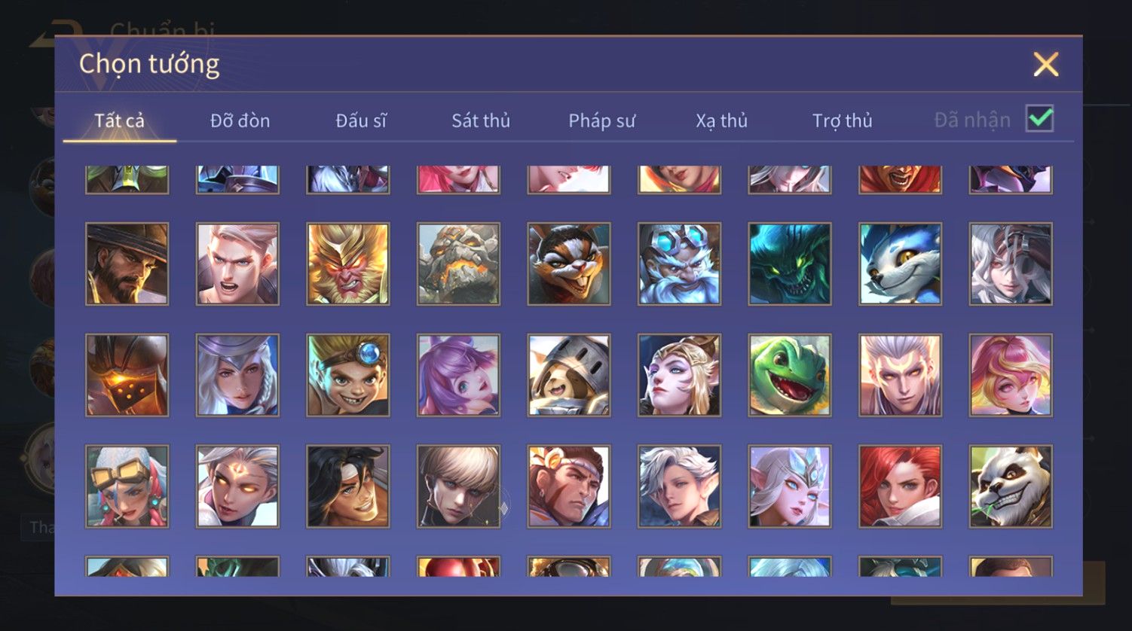1132x631 pixels.
Task: Switch to the Sát thủ tab
Action: (481, 120)
